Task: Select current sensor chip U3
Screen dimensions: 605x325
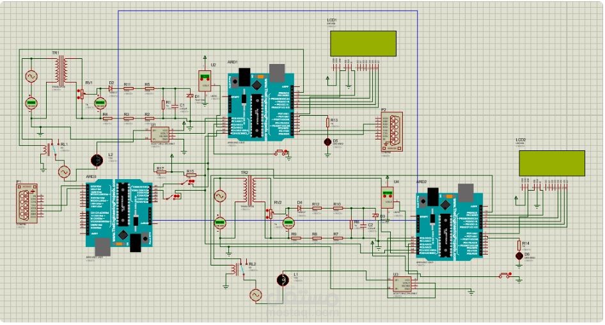Action: 402,283
